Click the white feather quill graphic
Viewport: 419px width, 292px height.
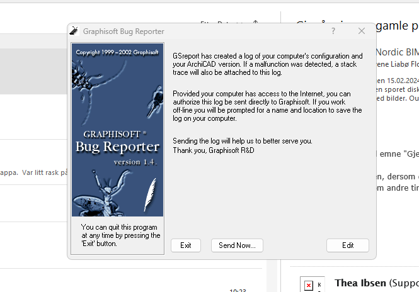(151, 195)
